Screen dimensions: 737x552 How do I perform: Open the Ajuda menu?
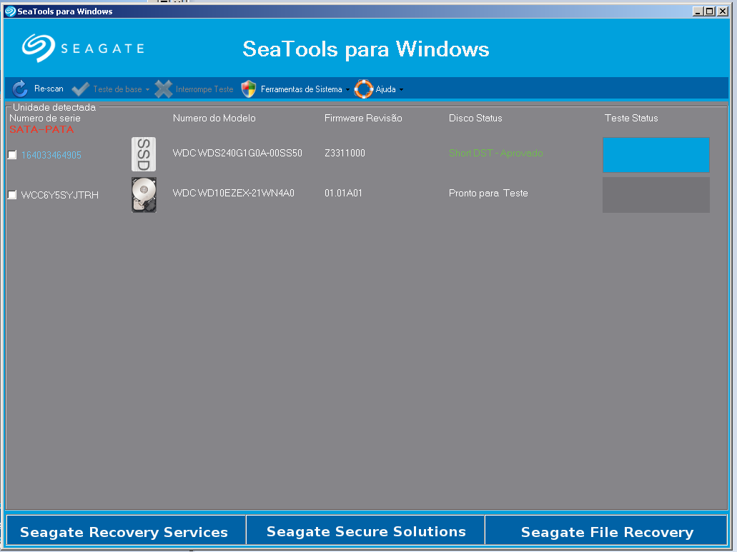379,89
